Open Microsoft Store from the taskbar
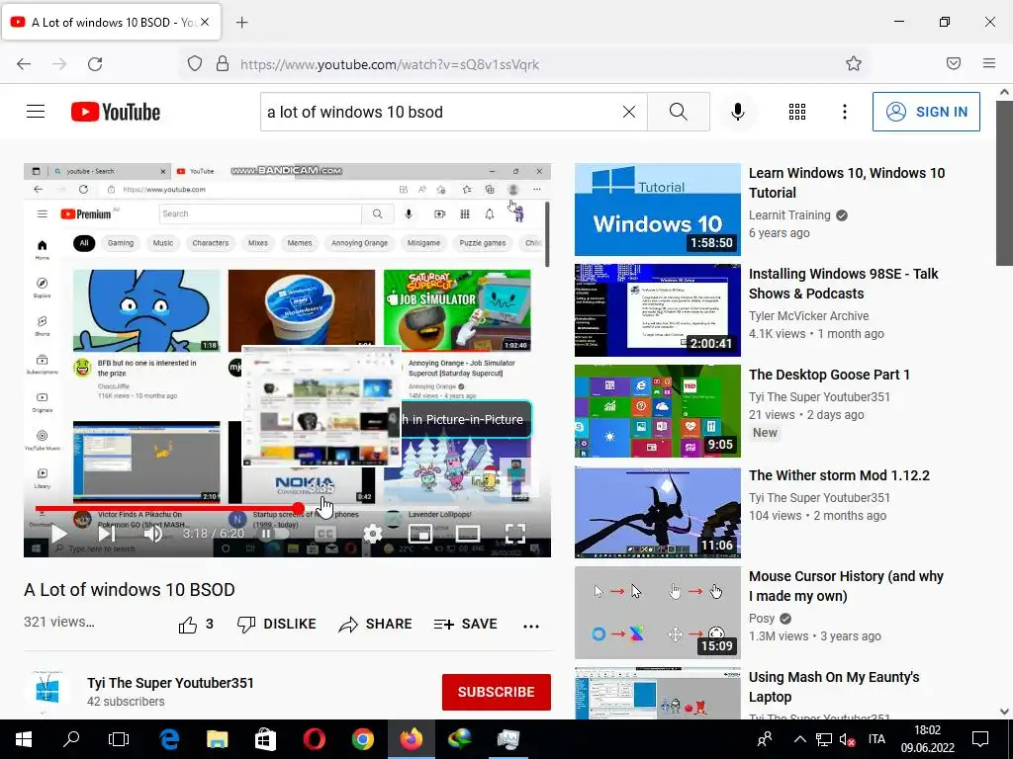 pos(265,739)
